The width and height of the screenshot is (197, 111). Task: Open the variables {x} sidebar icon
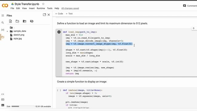(x=3, y=30)
